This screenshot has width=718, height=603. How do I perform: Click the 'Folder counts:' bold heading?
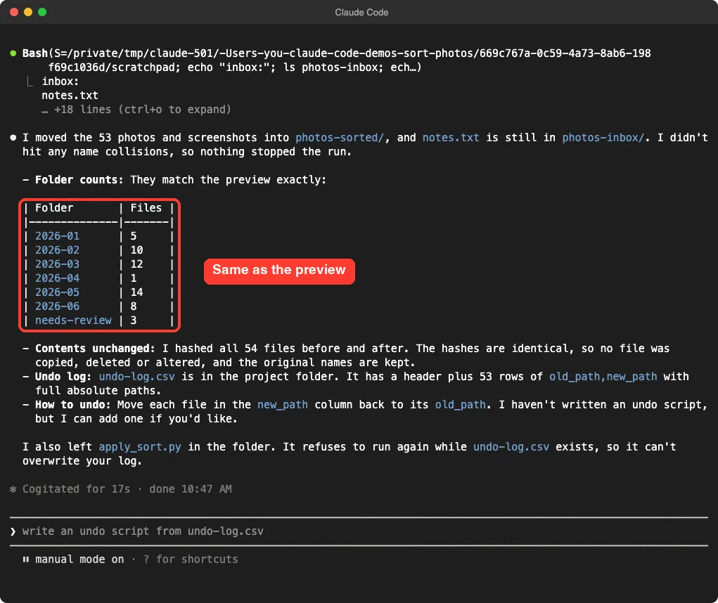[79, 180]
